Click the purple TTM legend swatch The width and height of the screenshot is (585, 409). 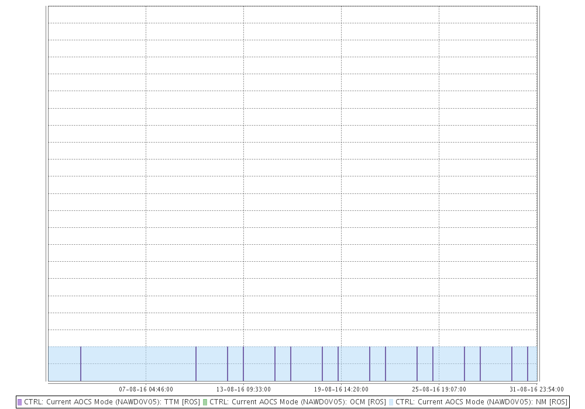click(x=20, y=403)
